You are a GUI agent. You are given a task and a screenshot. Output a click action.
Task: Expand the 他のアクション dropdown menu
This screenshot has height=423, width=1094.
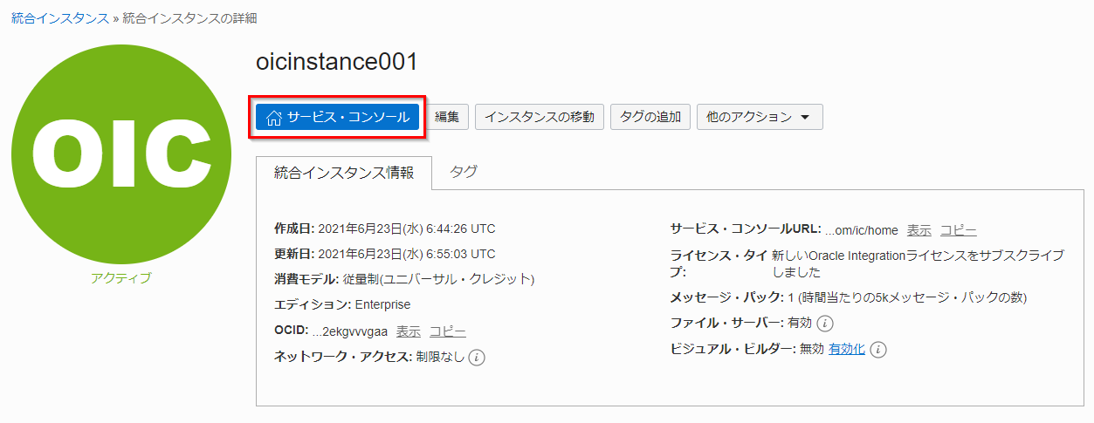[x=759, y=117]
